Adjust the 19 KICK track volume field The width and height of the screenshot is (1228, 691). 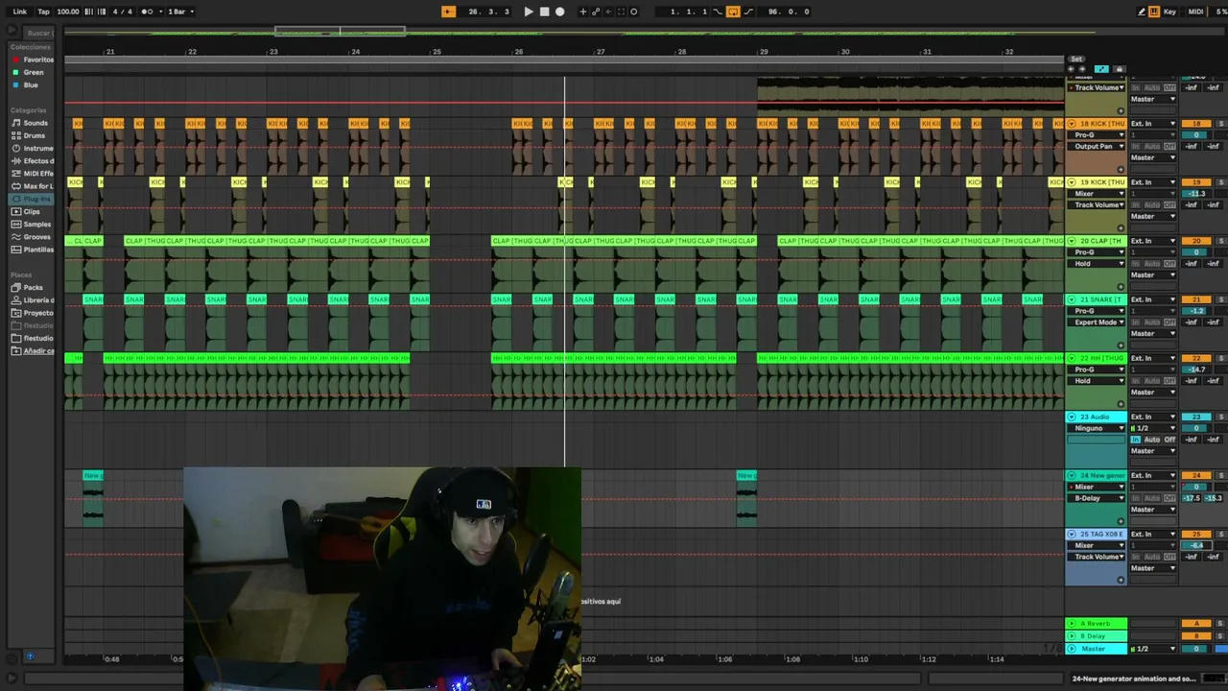coord(1196,194)
